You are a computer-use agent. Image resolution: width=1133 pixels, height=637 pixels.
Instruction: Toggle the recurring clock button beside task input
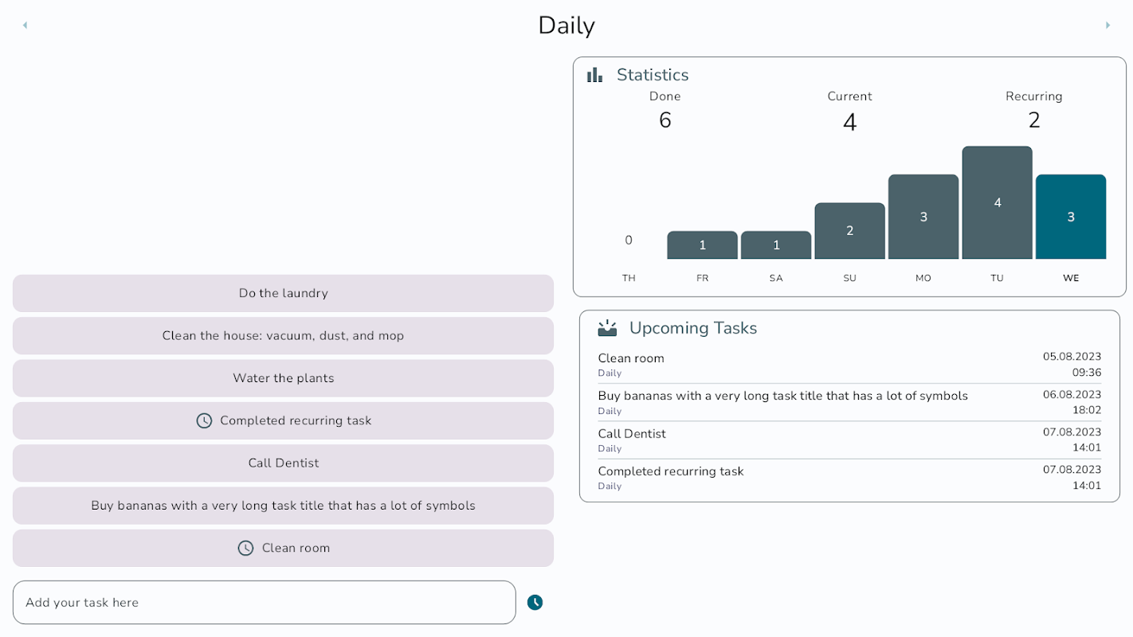(535, 603)
